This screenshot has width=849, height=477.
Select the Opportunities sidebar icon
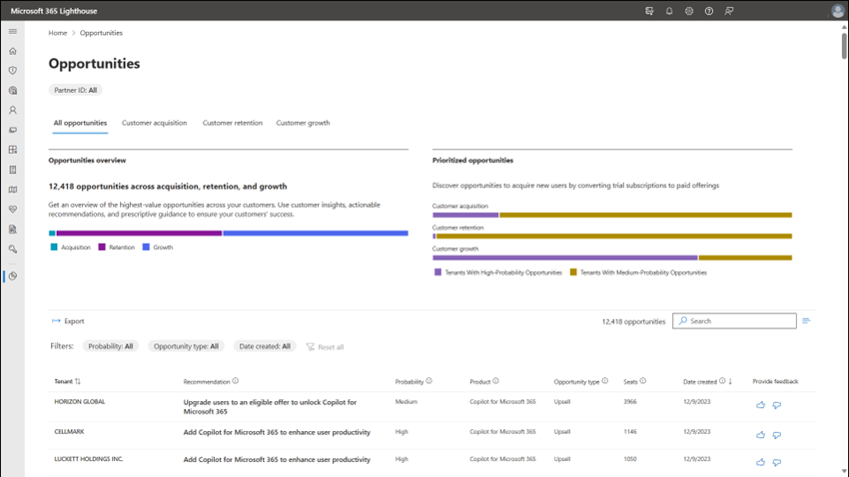12,275
